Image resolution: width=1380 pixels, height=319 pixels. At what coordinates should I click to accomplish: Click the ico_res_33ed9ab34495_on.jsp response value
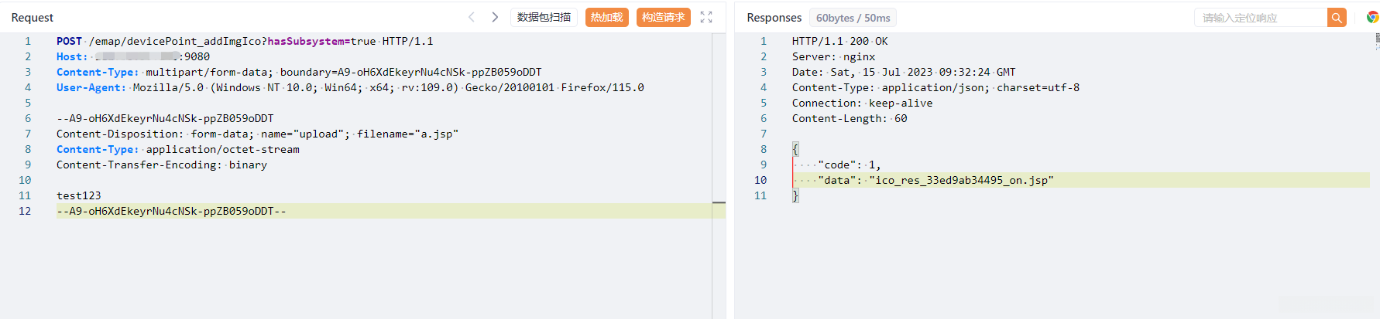[961, 180]
